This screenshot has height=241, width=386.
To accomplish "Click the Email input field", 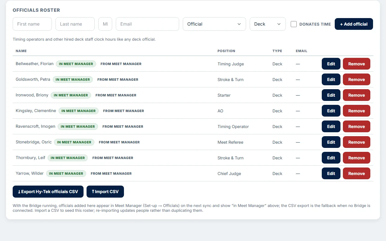I will pyautogui.click(x=147, y=24).
